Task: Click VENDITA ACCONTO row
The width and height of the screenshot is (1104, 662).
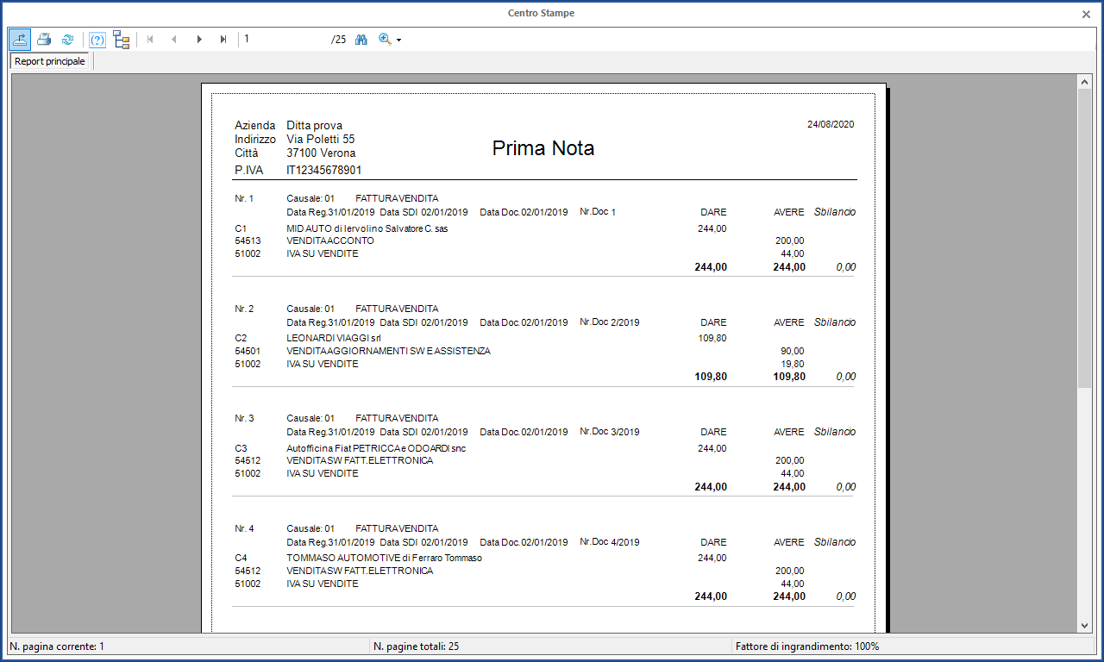Action: click(x=330, y=241)
